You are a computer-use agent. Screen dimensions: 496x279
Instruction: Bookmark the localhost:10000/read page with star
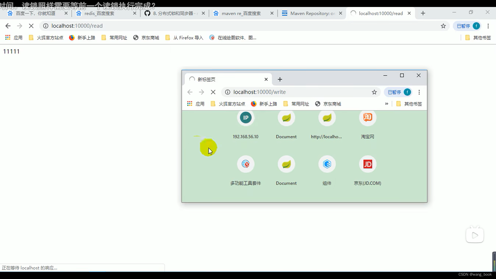[443, 26]
